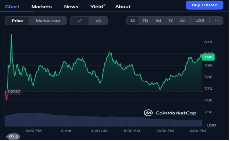Click the history events badge icon
This screenshot has height=141, width=230.
click(14, 136)
